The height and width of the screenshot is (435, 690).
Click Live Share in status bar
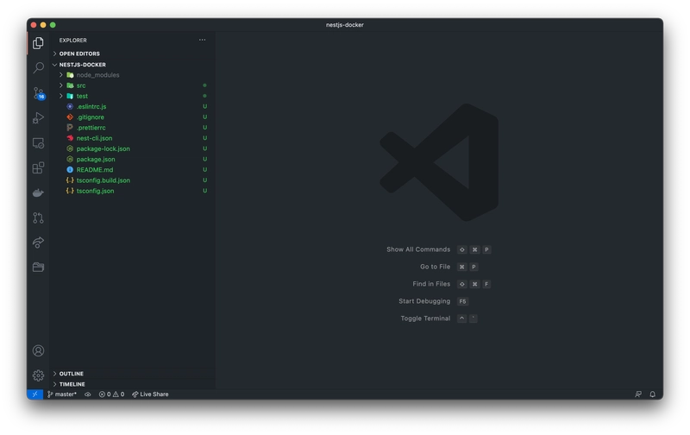150,394
